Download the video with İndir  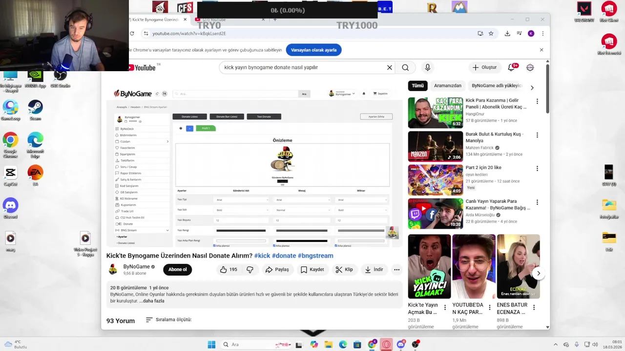point(374,270)
